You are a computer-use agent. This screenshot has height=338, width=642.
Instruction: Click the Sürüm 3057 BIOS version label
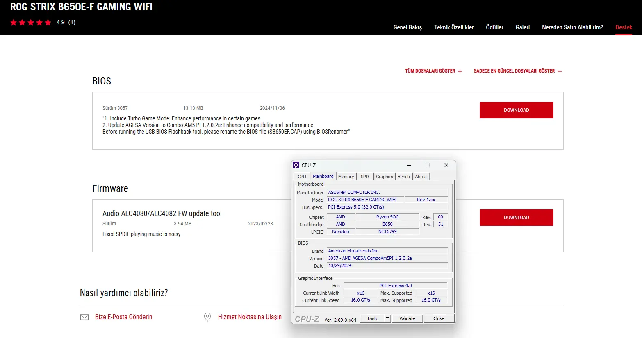click(x=115, y=108)
